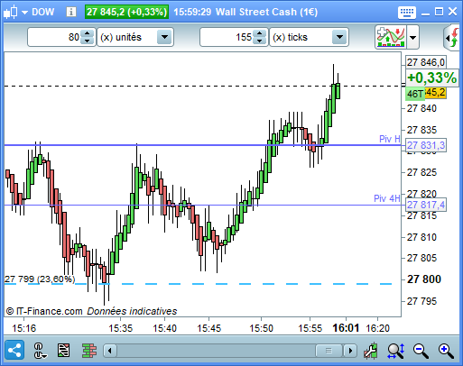Open the virtual keyboard icon
This screenshot has height=366, width=463.
tap(407, 13)
